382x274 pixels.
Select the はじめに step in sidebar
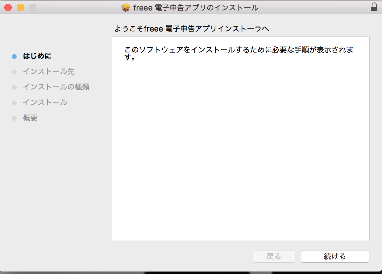point(37,56)
